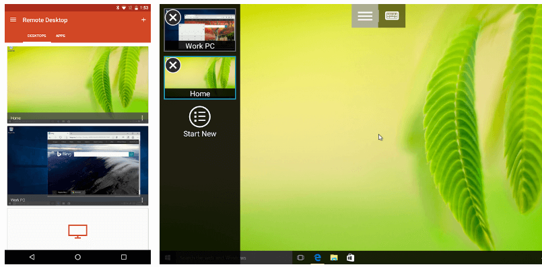542x267 pixels.
Task: Open Task View in remote taskbar
Action: 300,258
